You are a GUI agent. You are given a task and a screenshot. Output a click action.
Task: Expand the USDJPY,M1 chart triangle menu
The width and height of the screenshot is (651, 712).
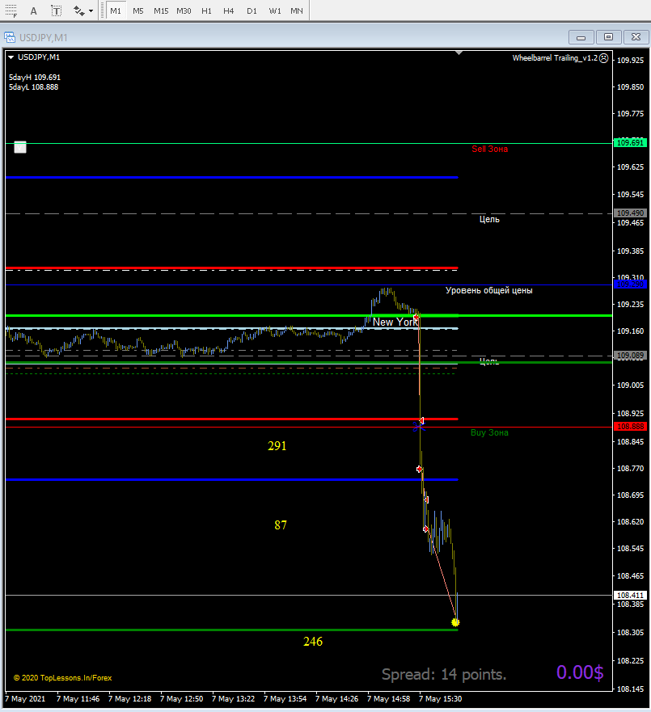pos(11,57)
